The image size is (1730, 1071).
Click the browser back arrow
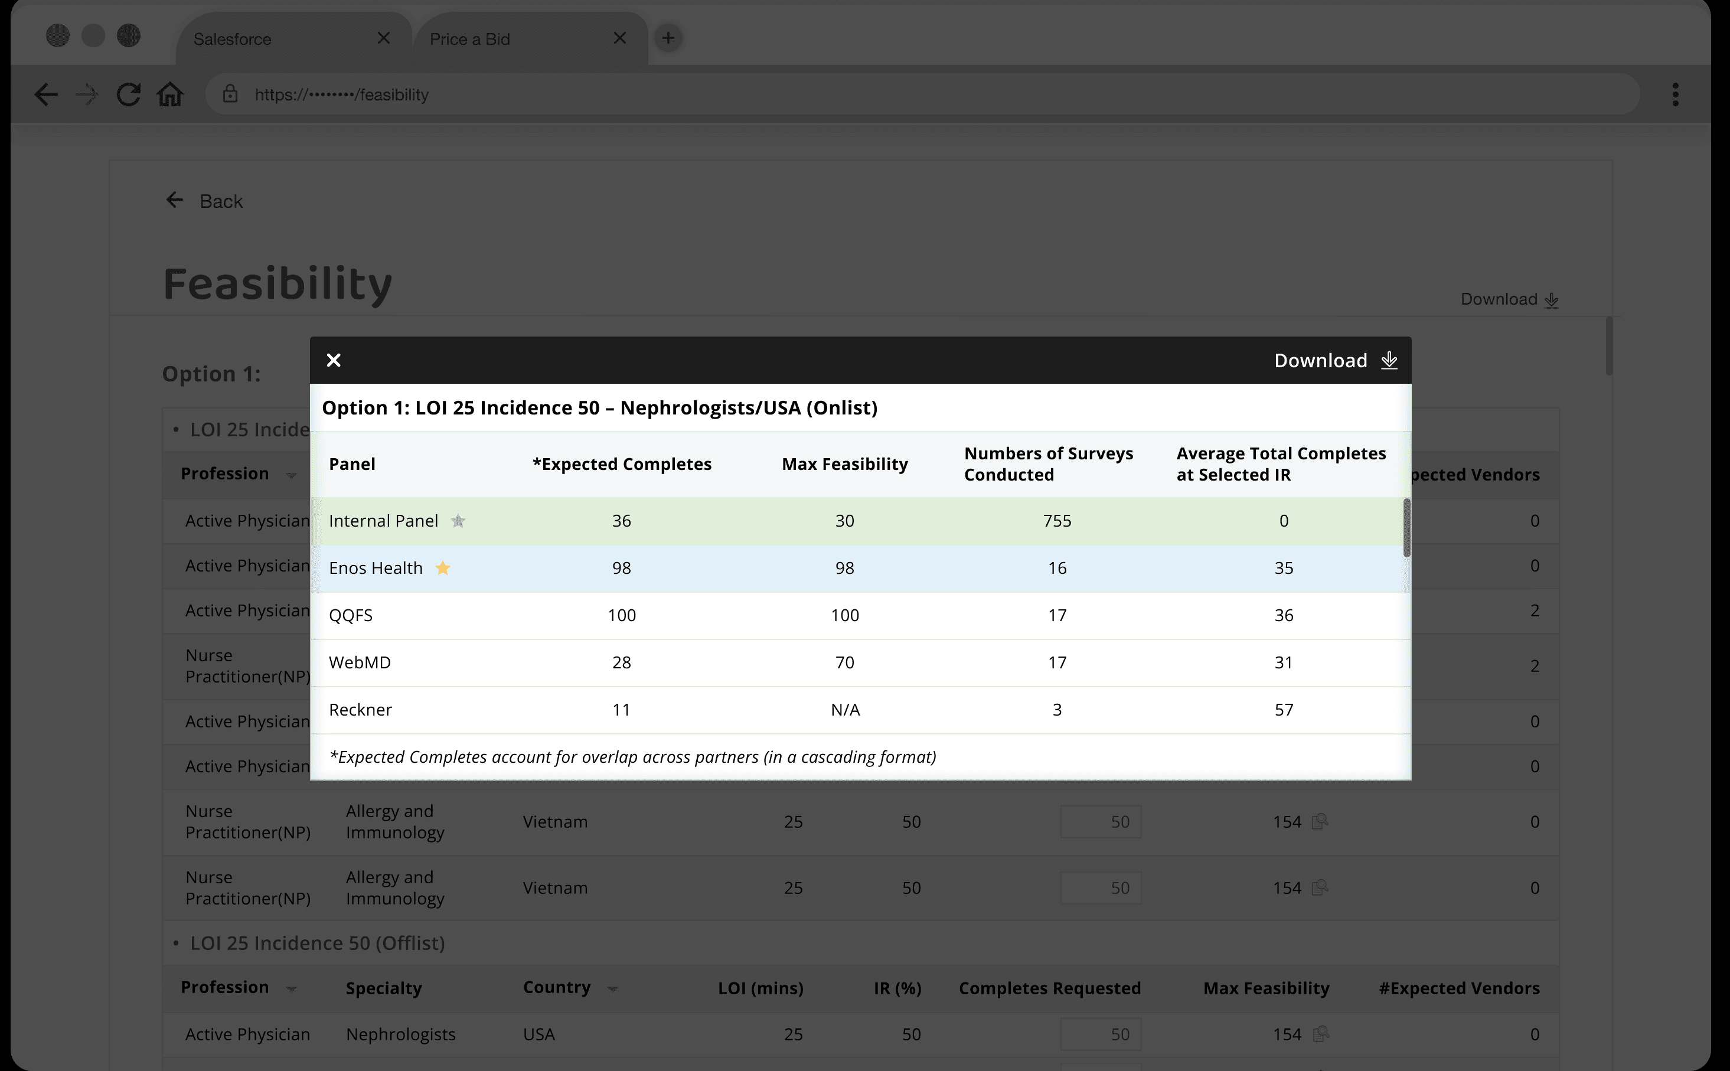click(x=46, y=94)
